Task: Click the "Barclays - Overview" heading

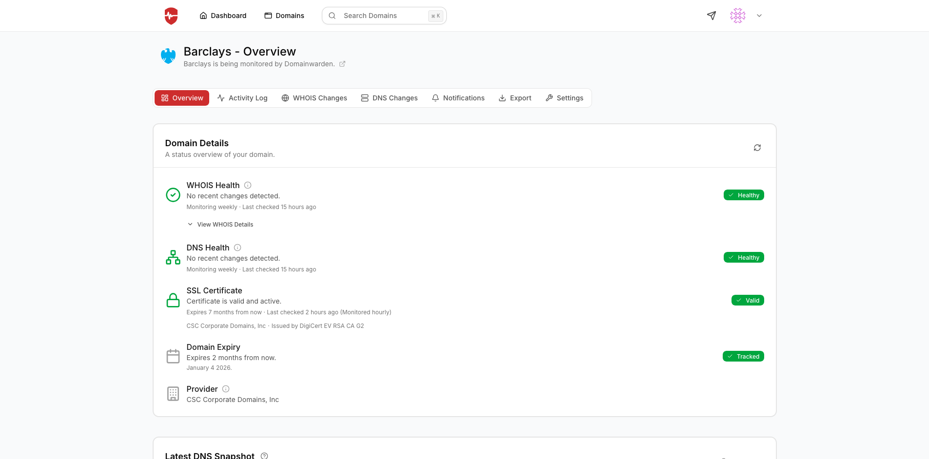Action: point(239,51)
